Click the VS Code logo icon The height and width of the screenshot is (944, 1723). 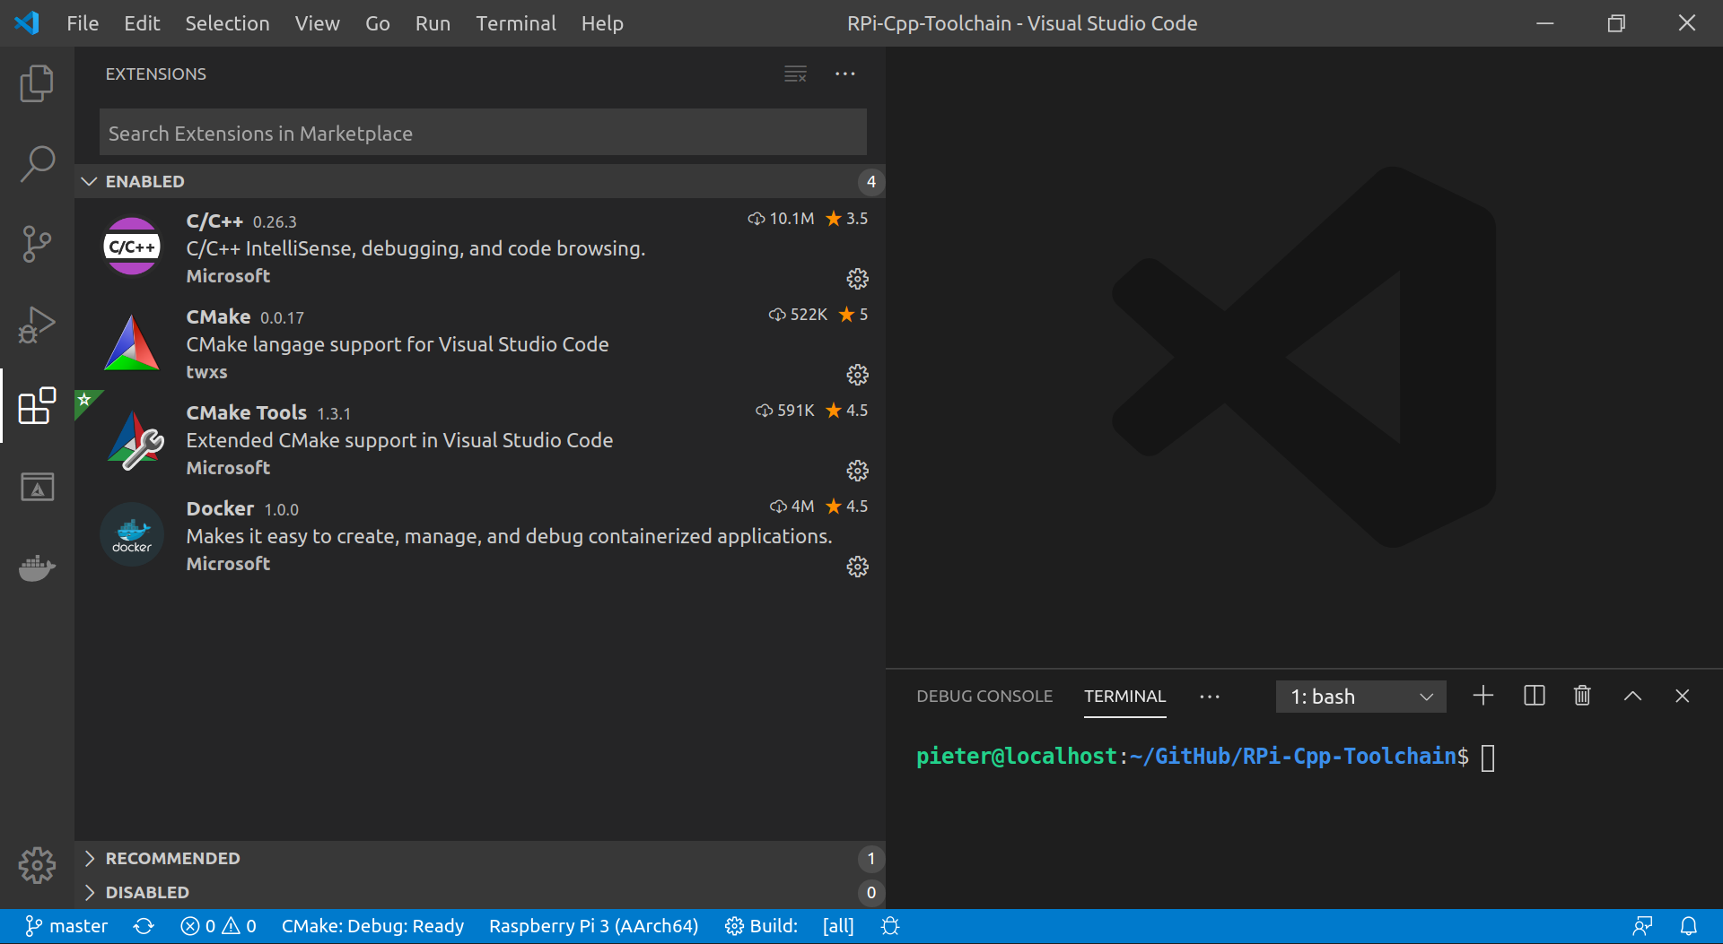pos(27,23)
